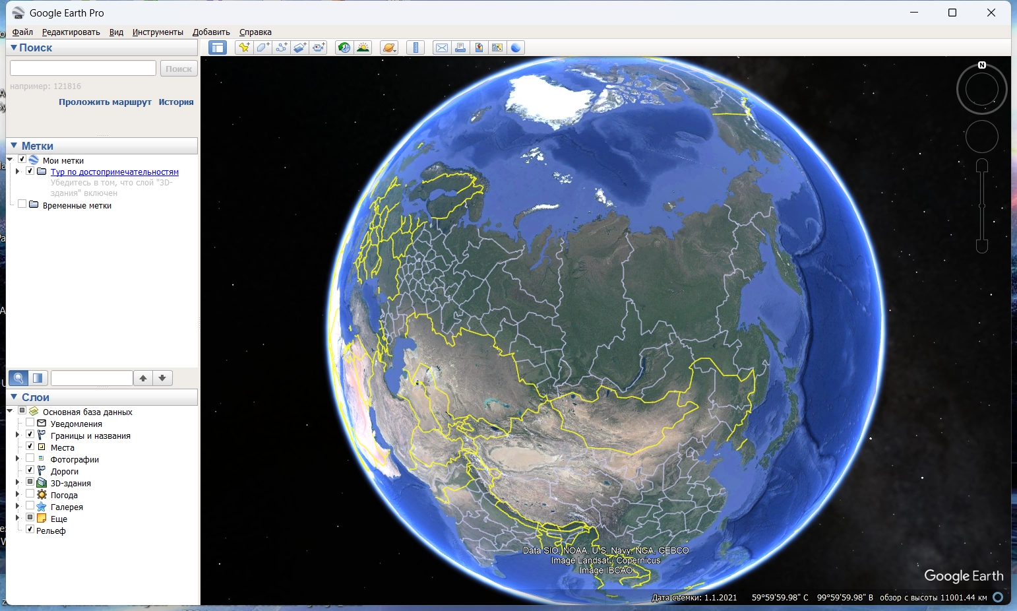This screenshot has width=1017, height=611.
Task: Collapse the Поиск panel
Action: tap(13, 48)
